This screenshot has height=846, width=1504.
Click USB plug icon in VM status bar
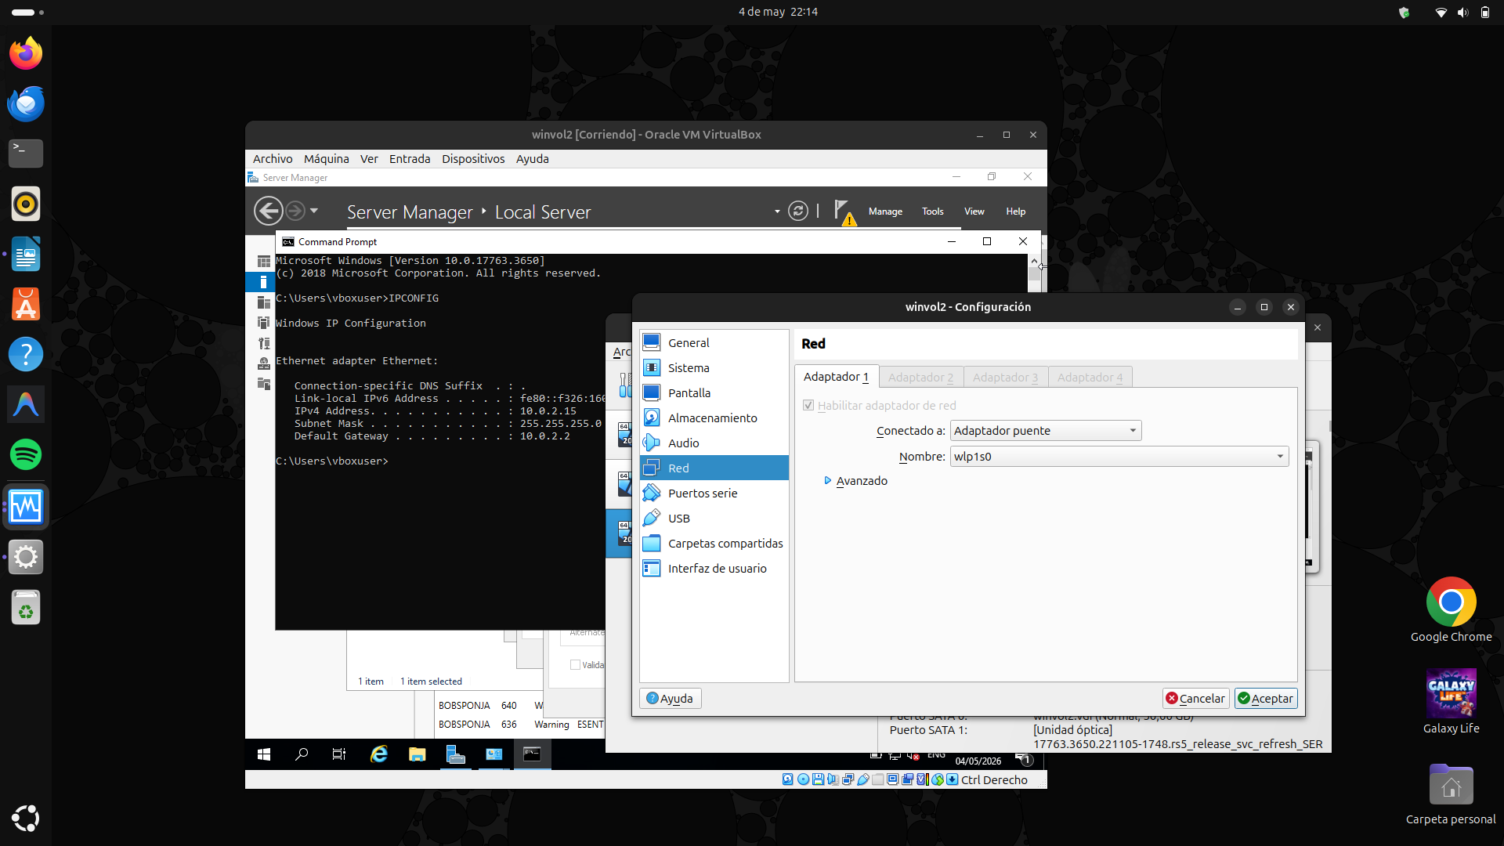(x=862, y=779)
